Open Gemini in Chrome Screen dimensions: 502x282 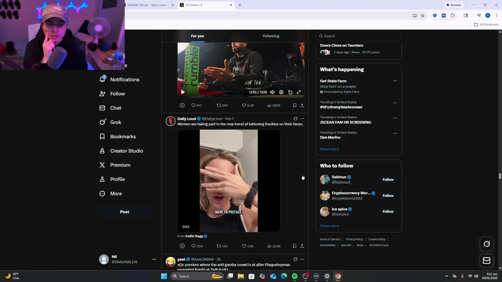453,5
